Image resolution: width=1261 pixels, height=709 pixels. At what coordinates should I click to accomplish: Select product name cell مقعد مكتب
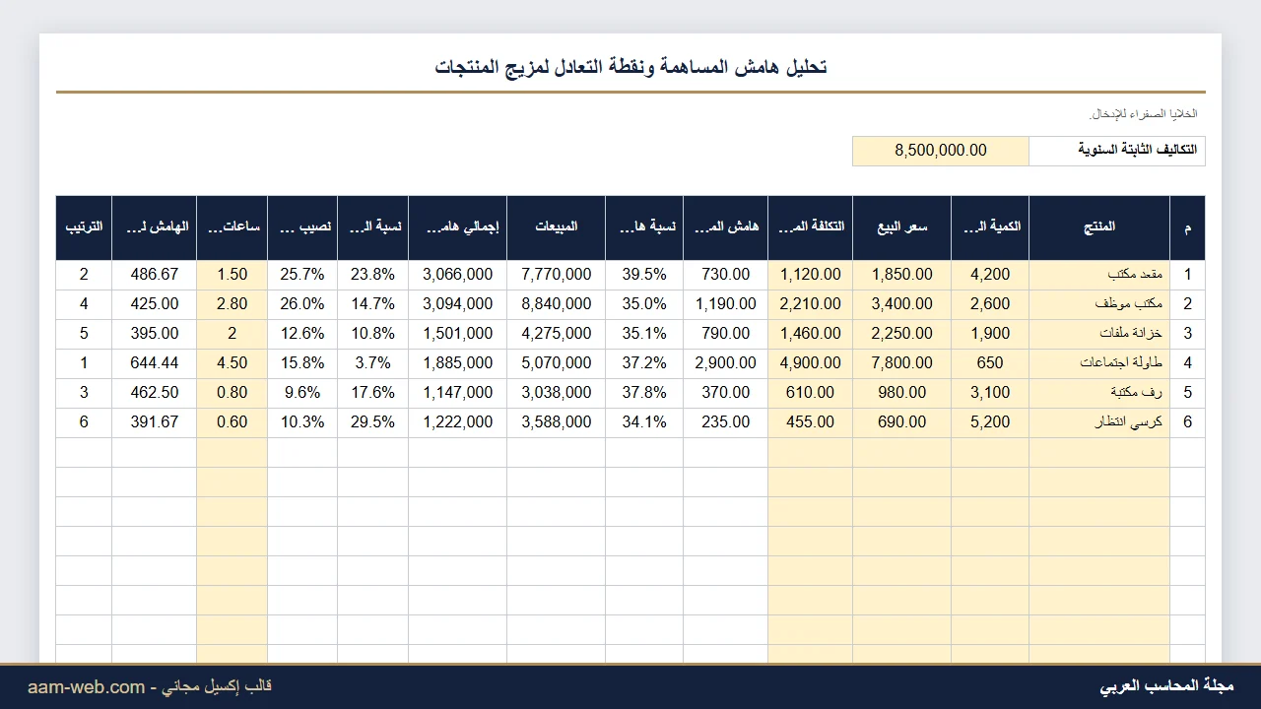(1099, 275)
